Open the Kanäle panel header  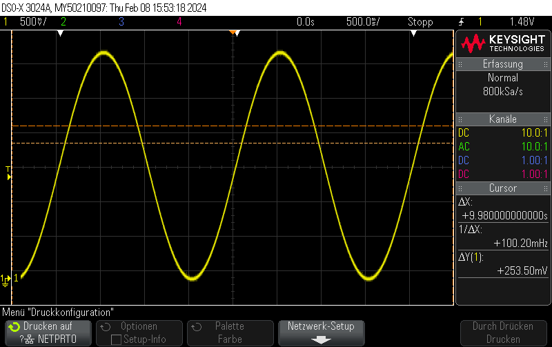coord(503,119)
